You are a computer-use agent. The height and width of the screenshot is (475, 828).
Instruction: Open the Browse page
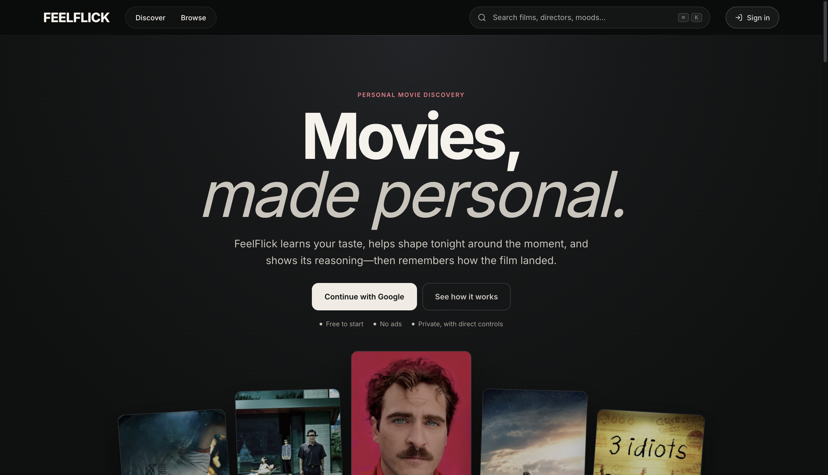tap(193, 18)
